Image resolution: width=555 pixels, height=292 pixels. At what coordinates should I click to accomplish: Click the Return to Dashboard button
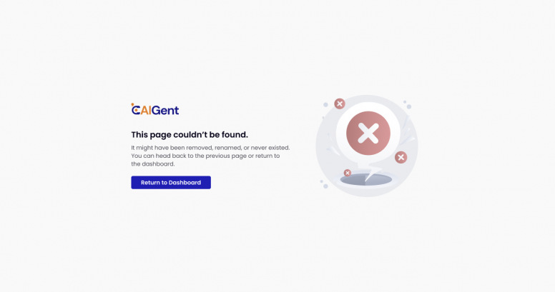pos(171,183)
